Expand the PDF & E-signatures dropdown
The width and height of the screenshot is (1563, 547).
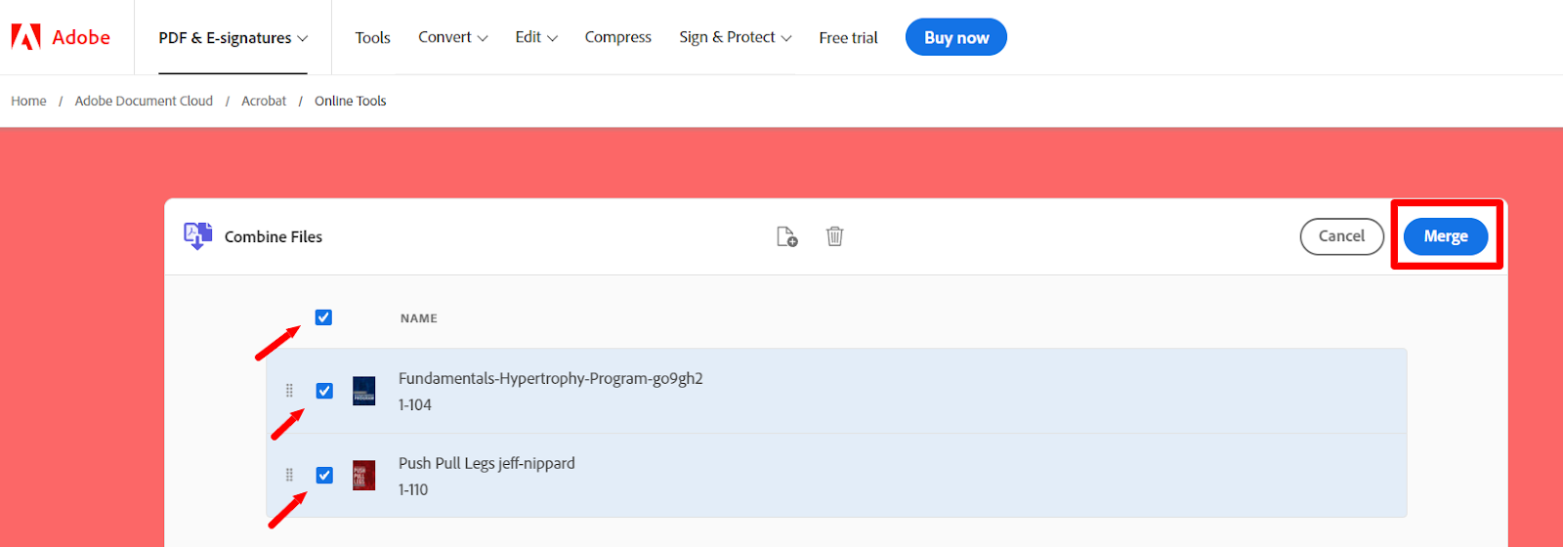pos(233,38)
